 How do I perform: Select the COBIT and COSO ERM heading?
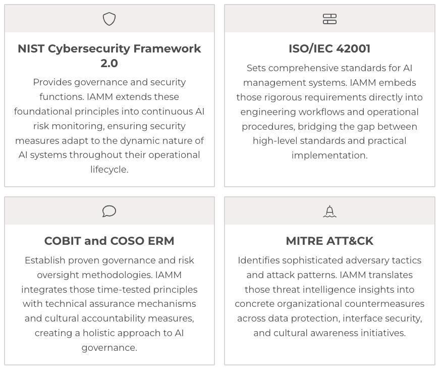tap(109, 241)
